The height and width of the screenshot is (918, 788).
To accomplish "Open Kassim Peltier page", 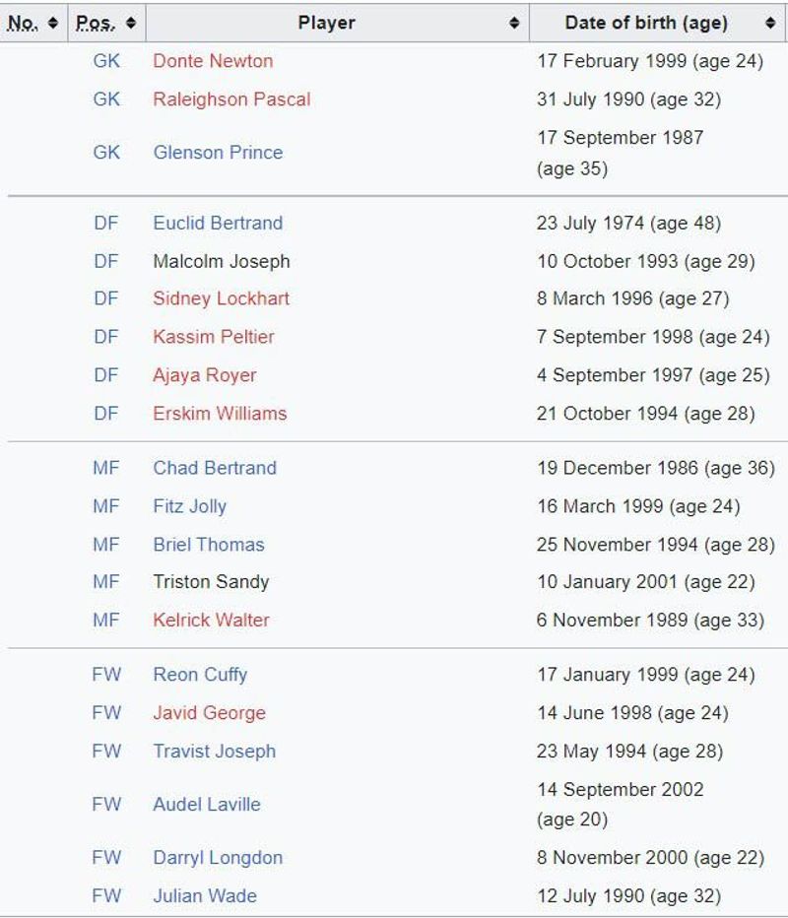I will pyautogui.click(x=214, y=337).
